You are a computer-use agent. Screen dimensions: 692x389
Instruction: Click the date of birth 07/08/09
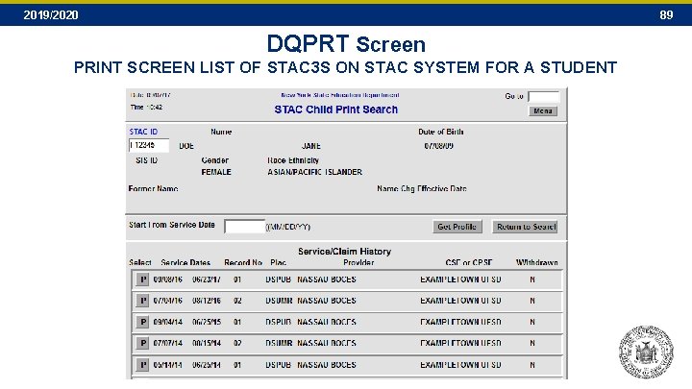[x=438, y=146]
